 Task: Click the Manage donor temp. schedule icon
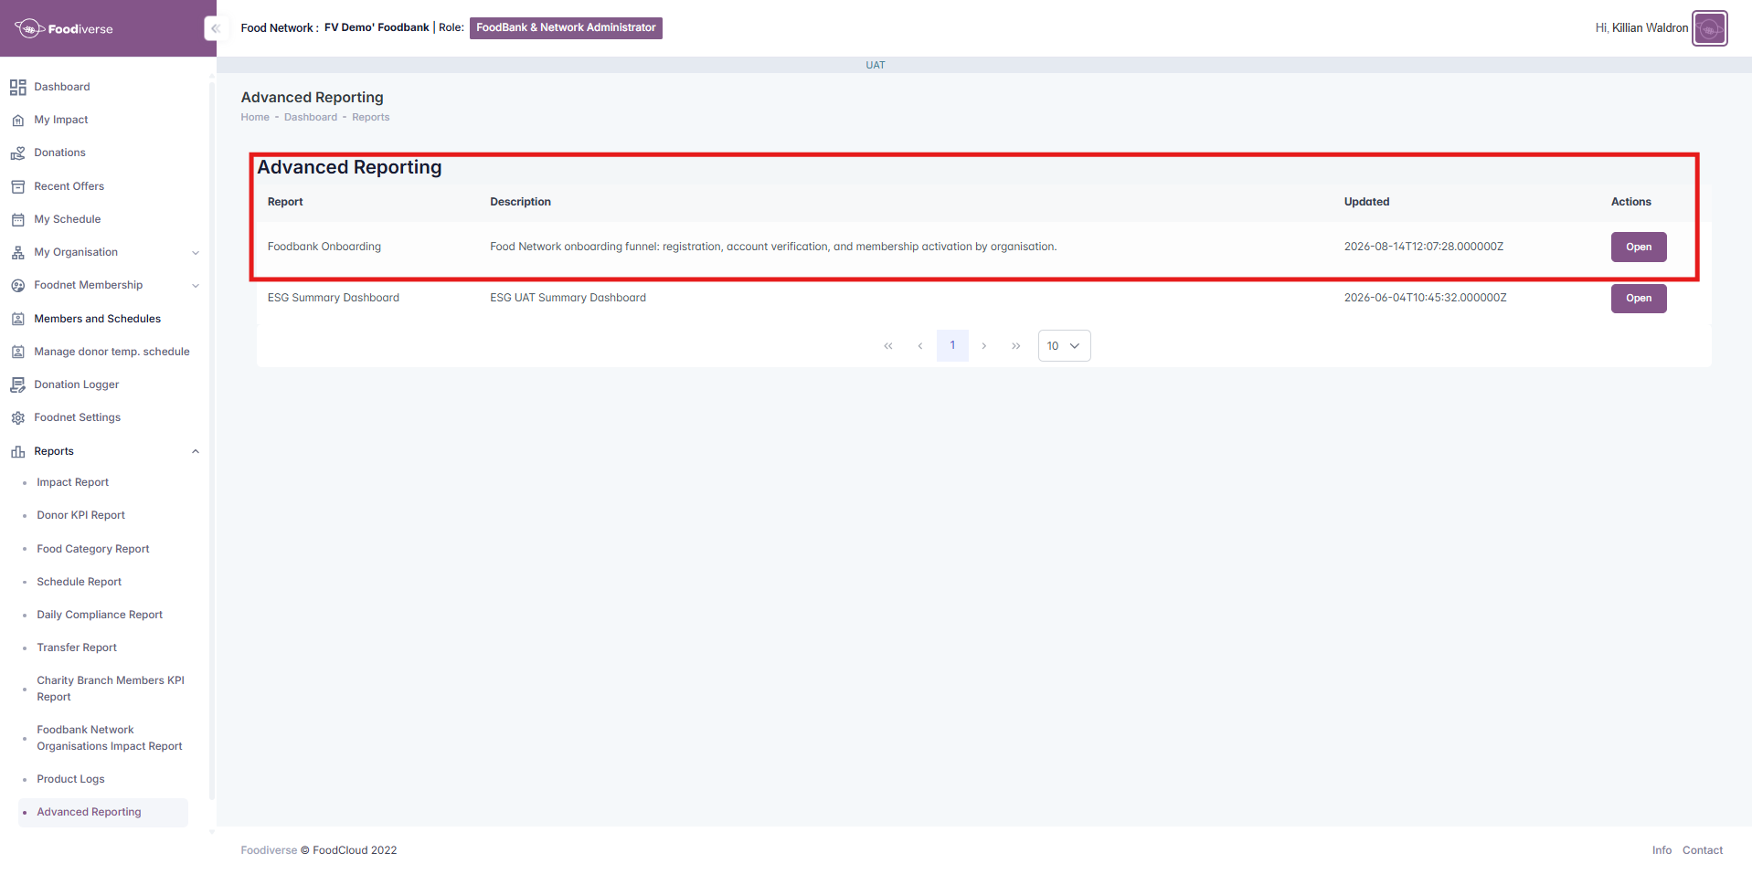point(17,352)
